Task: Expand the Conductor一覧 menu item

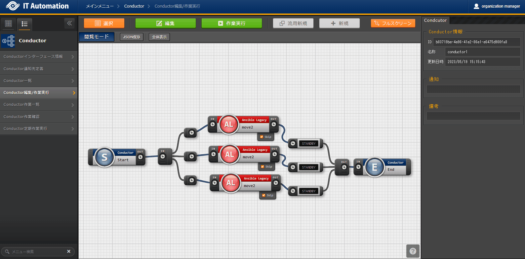Action: tap(39, 81)
